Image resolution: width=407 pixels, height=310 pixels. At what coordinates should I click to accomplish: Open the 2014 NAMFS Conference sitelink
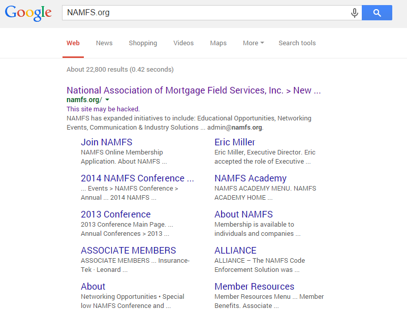[x=137, y=178]
